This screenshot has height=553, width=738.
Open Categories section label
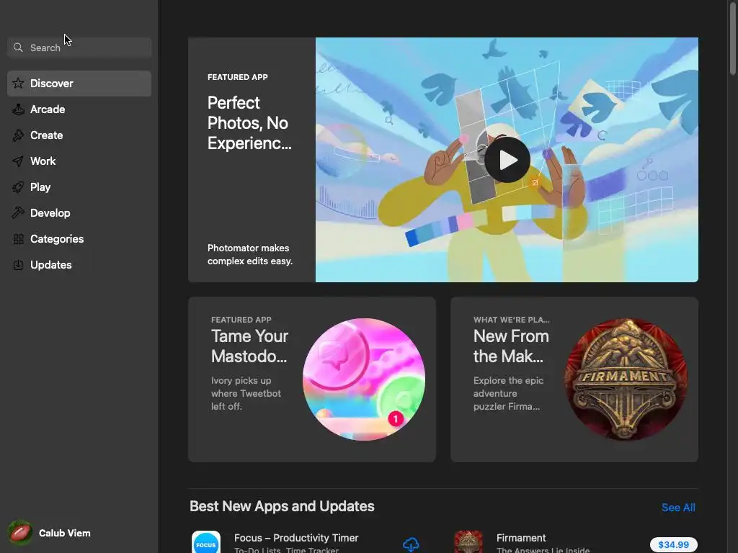[x=57, y=239]
